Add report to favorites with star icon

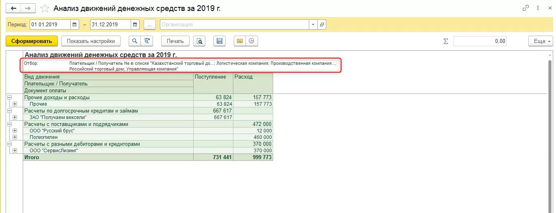[x=45, y=9]
